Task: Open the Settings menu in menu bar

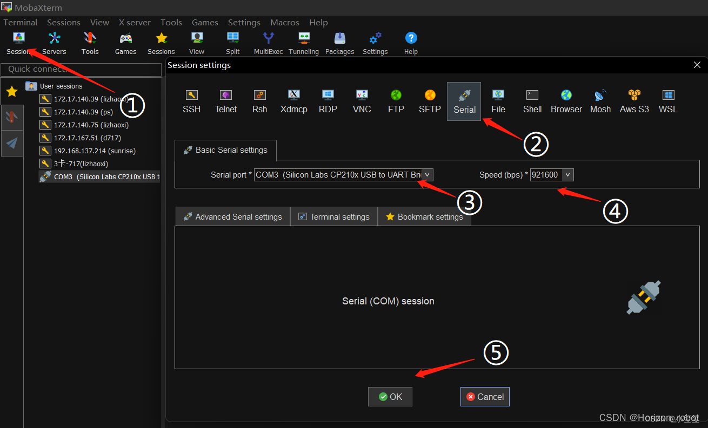Action: pos(244,22)
